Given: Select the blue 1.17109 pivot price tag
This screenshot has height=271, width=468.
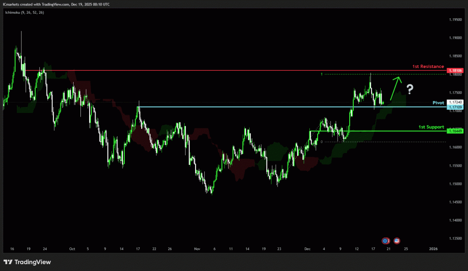Looking at the screenshot, I should click(456, 107).
